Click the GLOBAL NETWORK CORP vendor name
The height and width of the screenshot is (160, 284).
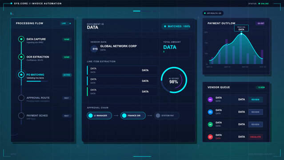tap(119, 46)
